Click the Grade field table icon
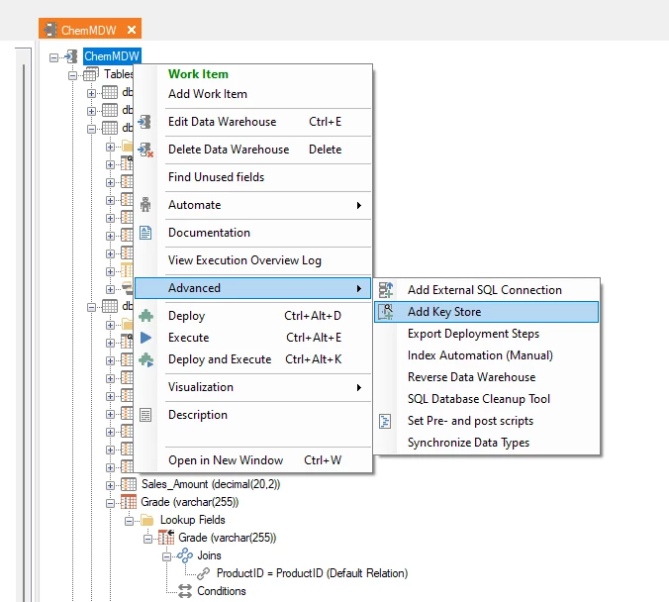Viewport: 669px width, 602px height. click(128, 502)
